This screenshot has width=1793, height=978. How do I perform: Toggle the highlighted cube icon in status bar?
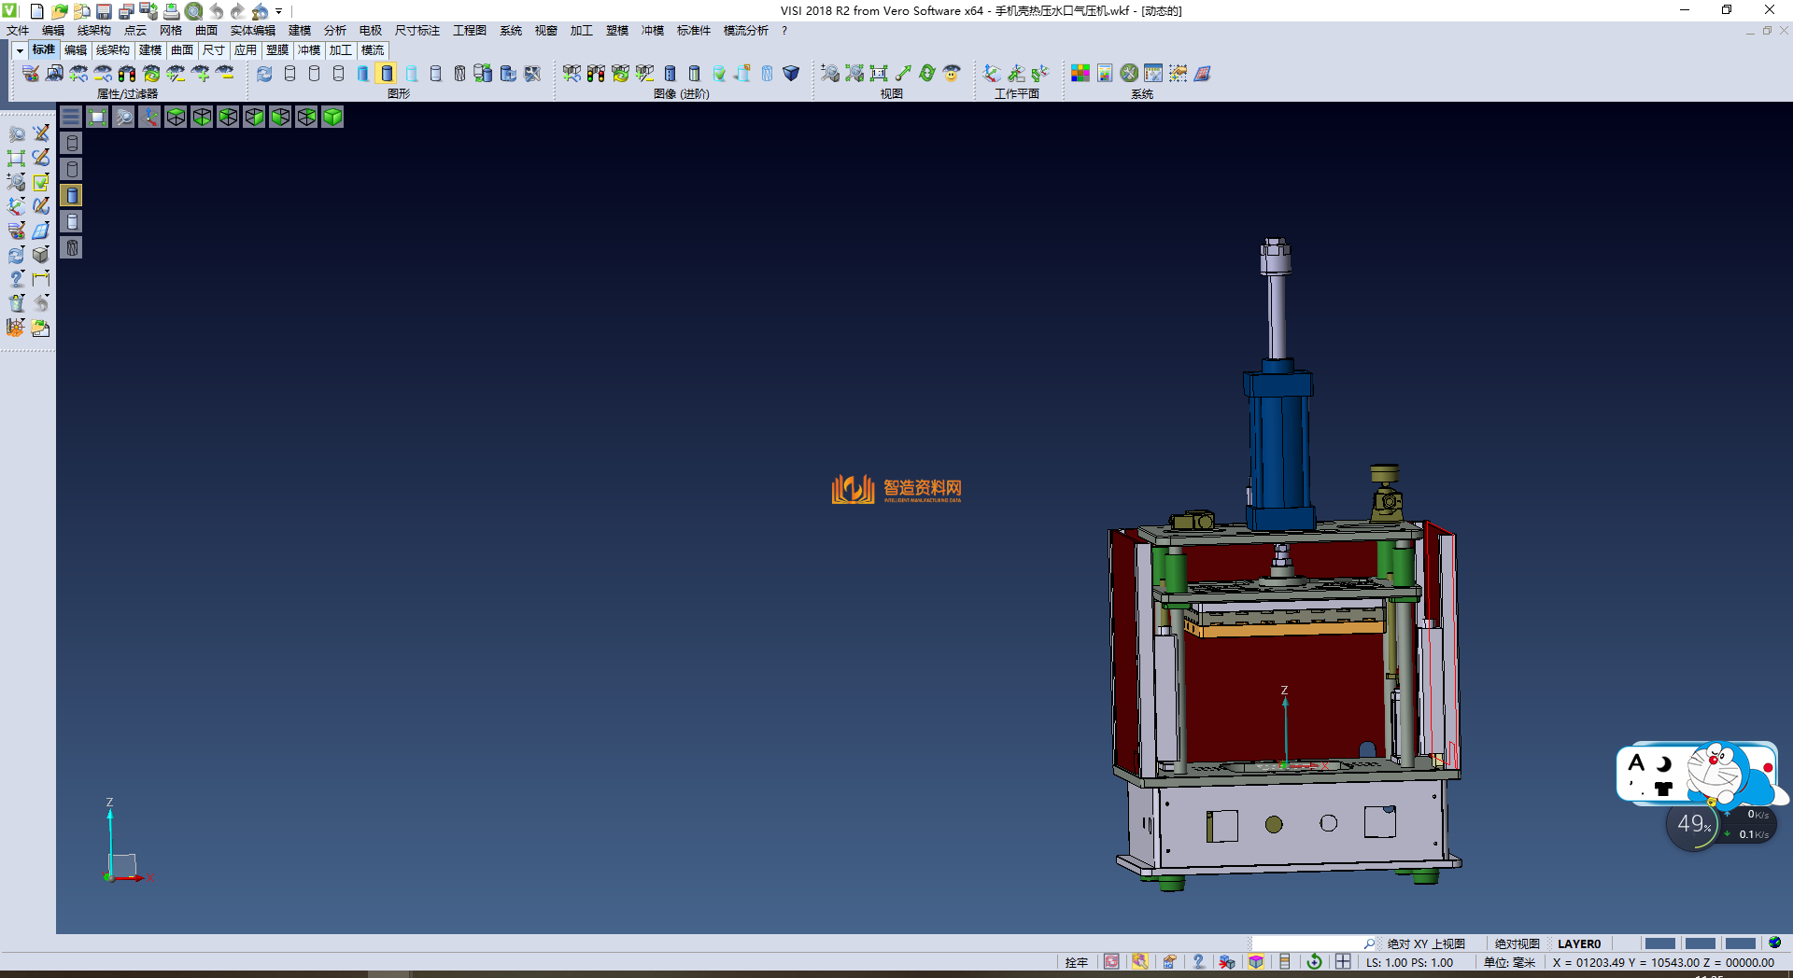[x=1256, y=962]
